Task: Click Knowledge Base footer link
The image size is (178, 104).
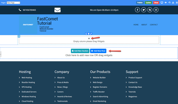Action: 135,87
